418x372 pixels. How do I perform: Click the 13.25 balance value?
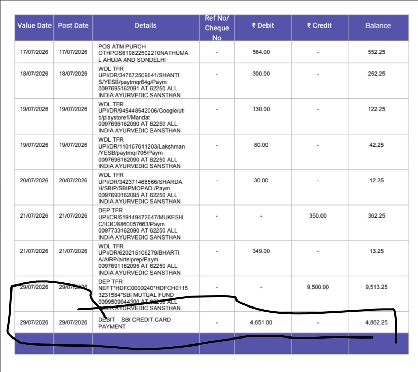tap(377, 251)
